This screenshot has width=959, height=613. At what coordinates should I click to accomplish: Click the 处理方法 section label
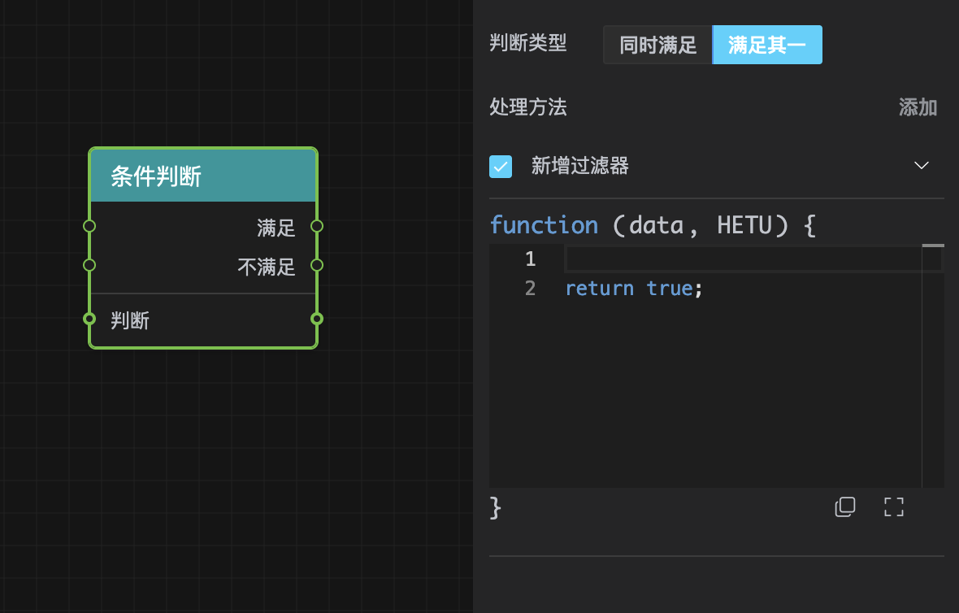click(527, 107)
